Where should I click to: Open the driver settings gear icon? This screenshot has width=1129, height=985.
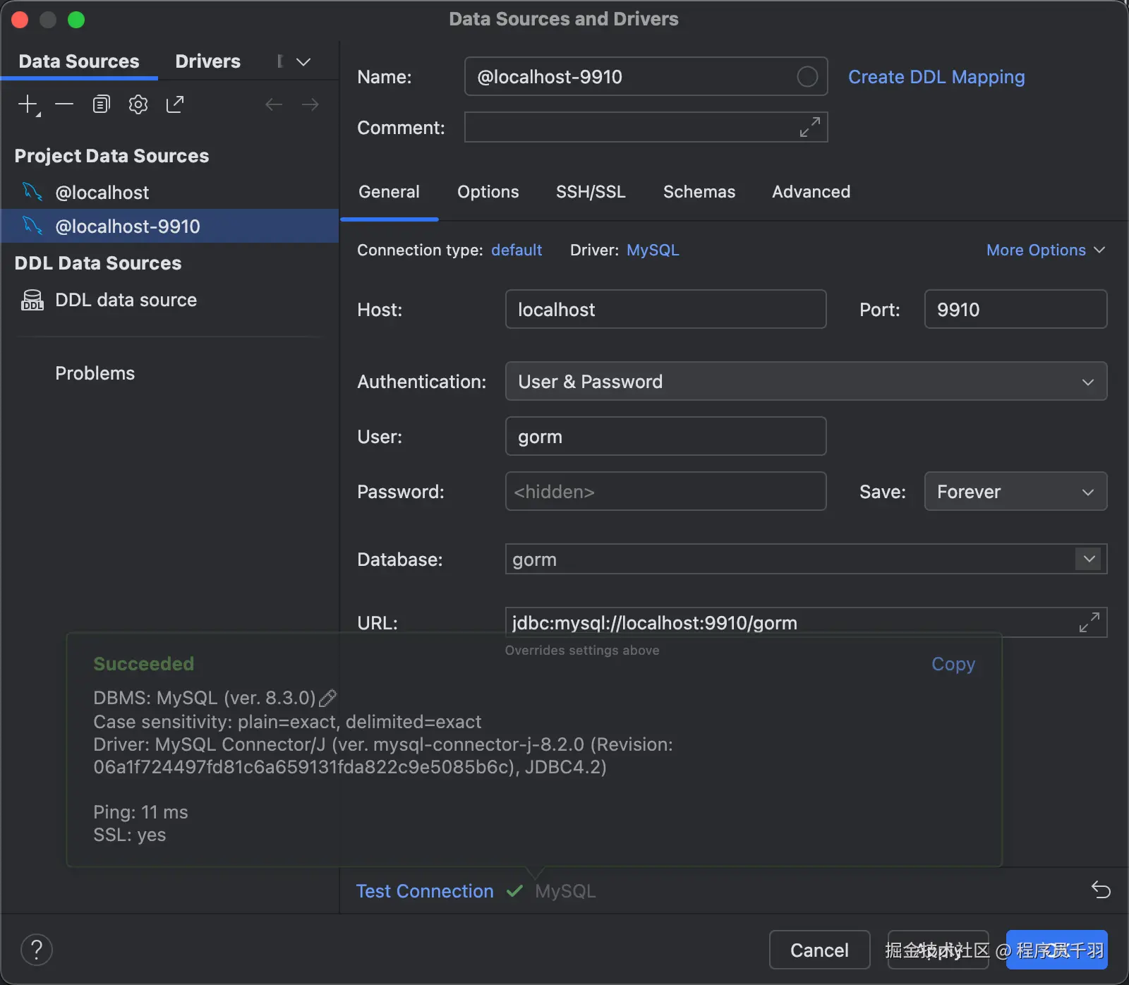(138, 105)
